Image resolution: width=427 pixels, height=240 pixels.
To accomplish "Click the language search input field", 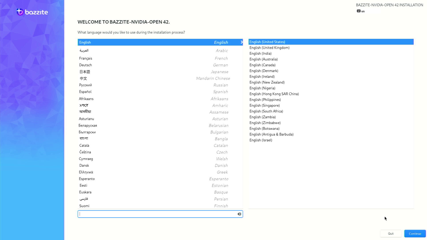I will 160,214.
